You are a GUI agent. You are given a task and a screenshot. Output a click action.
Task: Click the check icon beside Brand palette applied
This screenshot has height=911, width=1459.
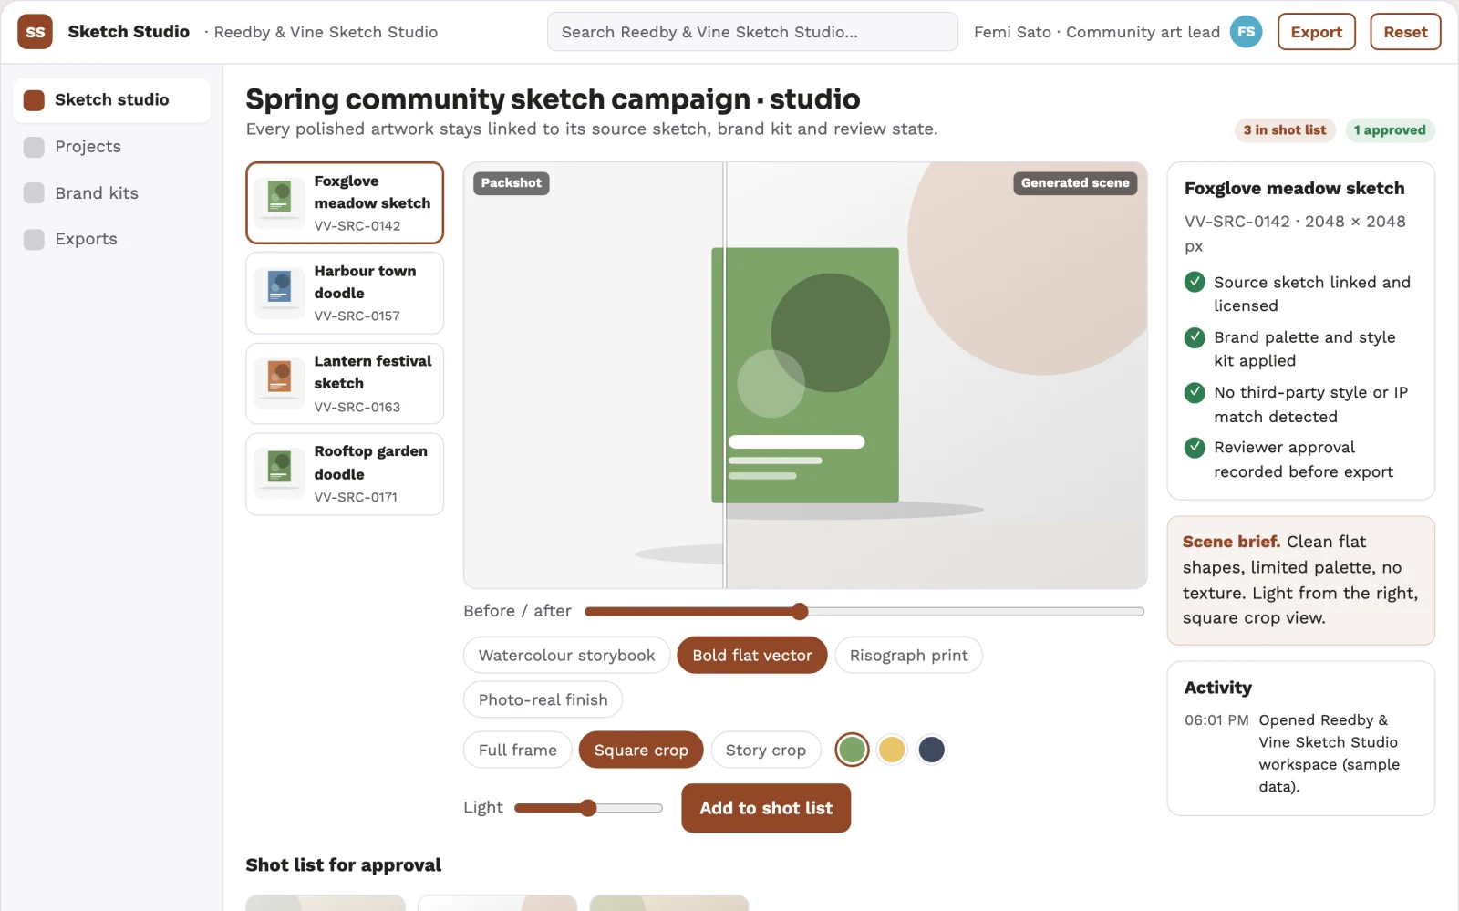point(1195,337)
